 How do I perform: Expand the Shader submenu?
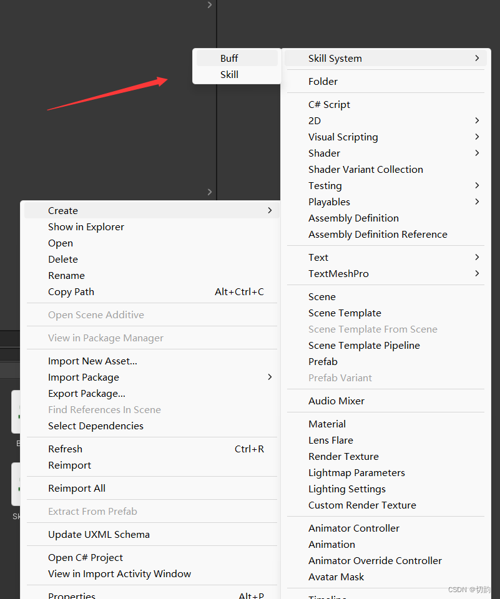(x=386, y=153)
